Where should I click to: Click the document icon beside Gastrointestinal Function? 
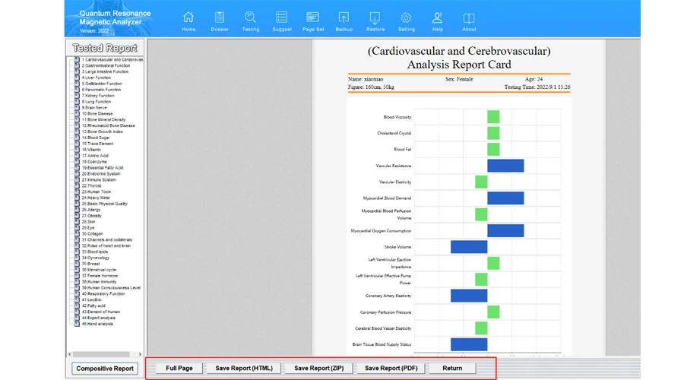pyautogui.click(x=77, y=65)
